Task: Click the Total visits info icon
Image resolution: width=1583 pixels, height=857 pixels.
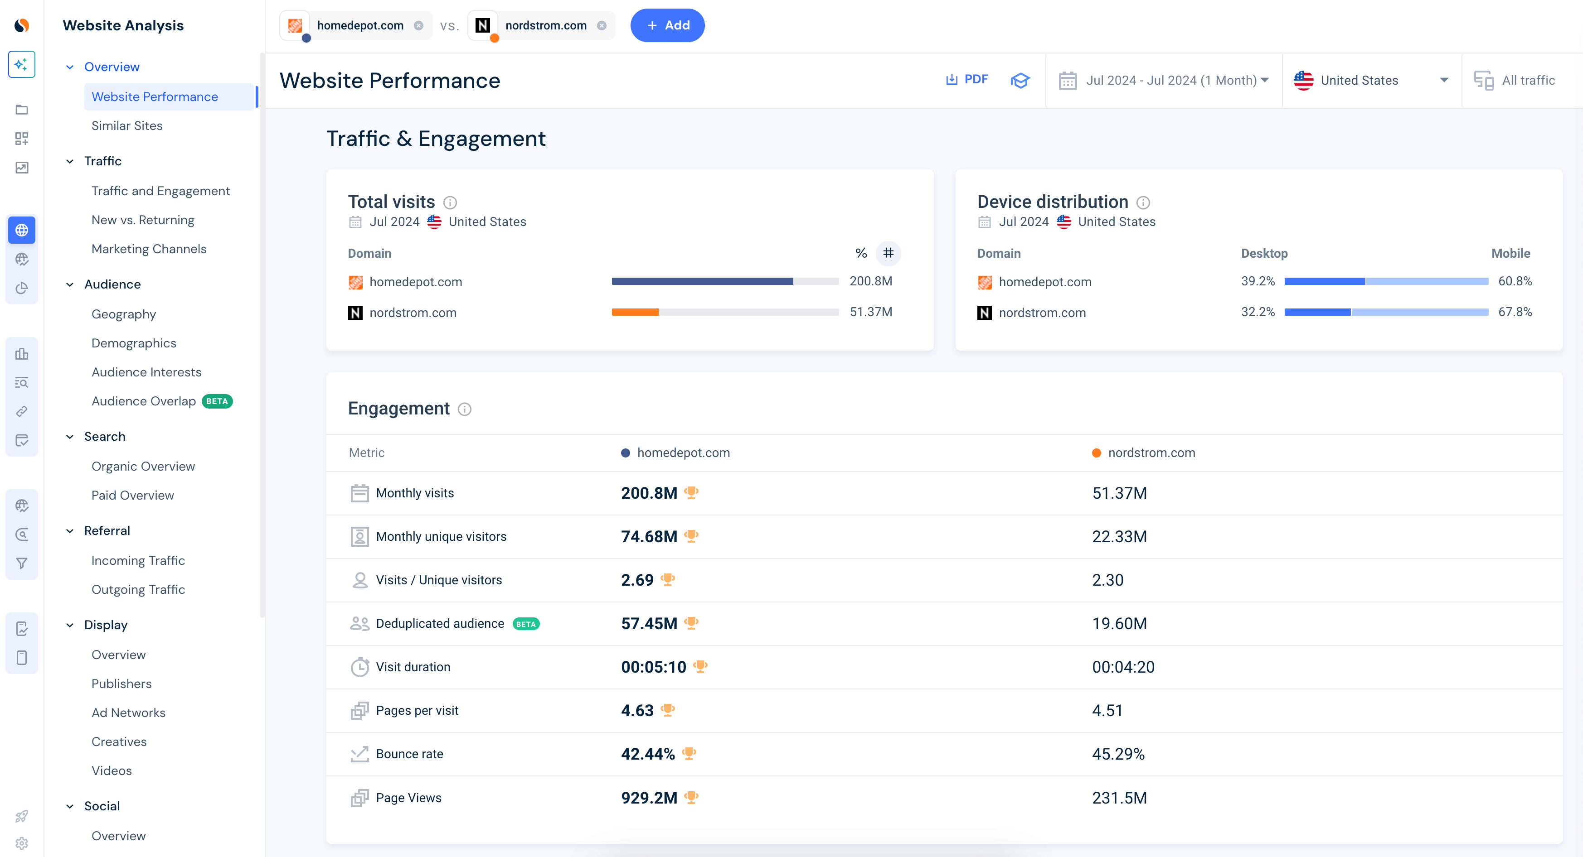Action: 450,202
